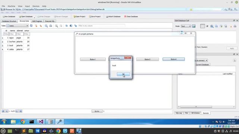Click the insert new record icon
The image size is (239, 134).
56,26
